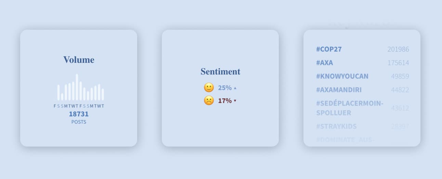Click the 49859 count value
Image resolution: width=442 pixels, height=179 pixels.
click(x=400, y=76)
